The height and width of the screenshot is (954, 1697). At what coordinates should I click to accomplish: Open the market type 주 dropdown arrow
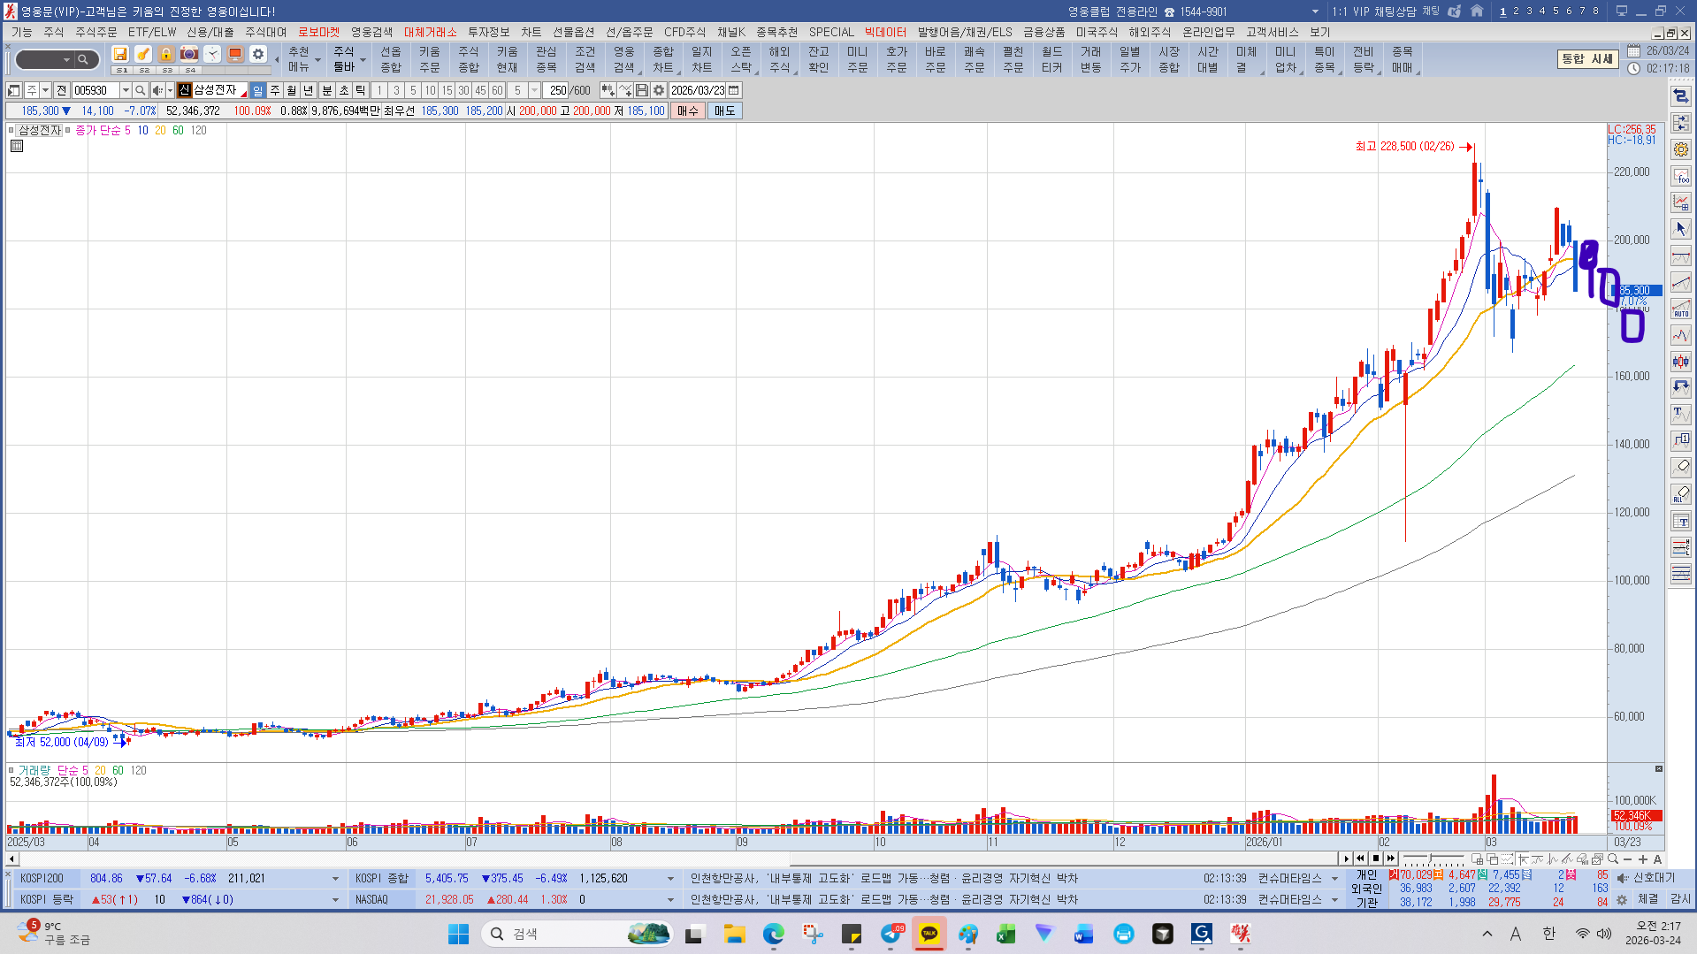46,90
